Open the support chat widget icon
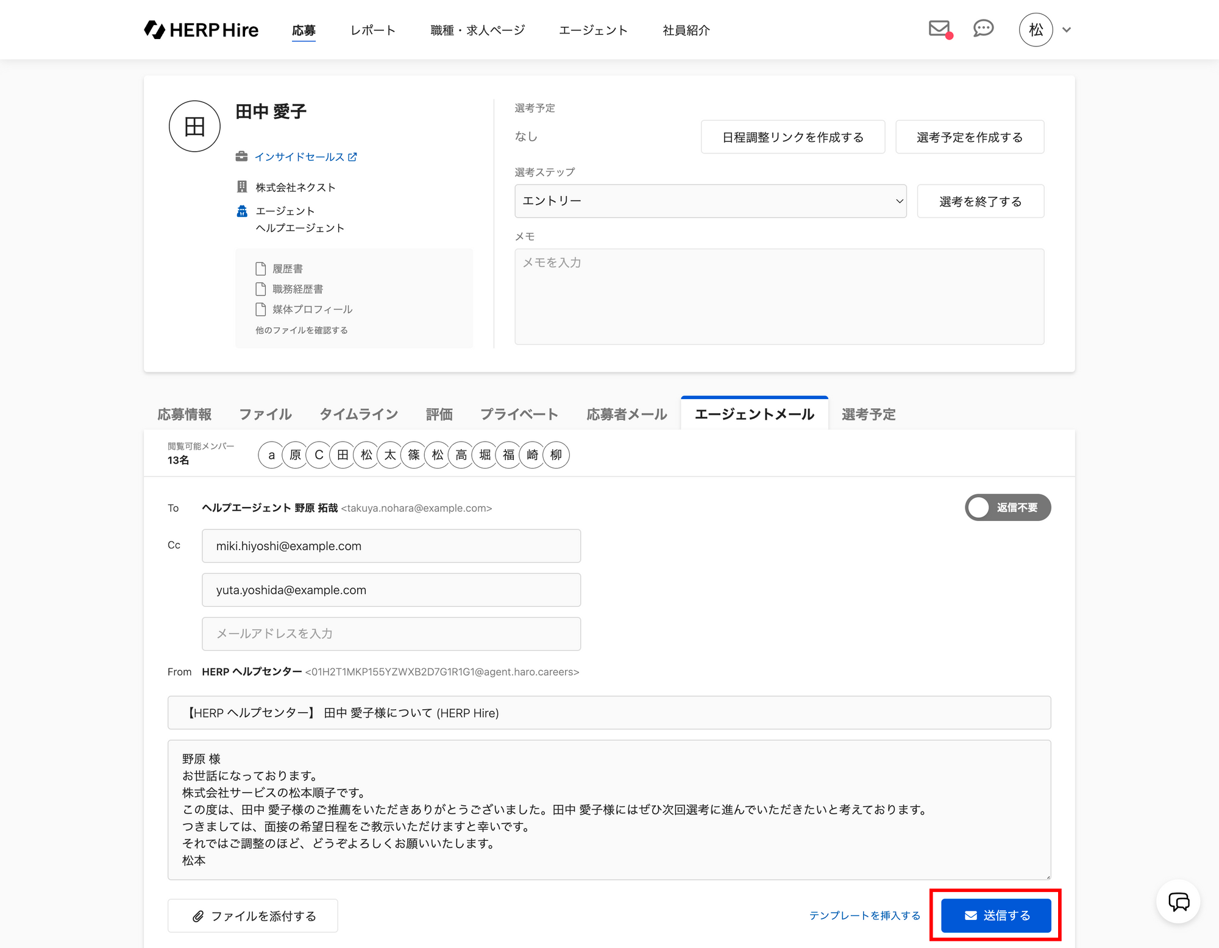1219x948 pixels. [1178, 902]
